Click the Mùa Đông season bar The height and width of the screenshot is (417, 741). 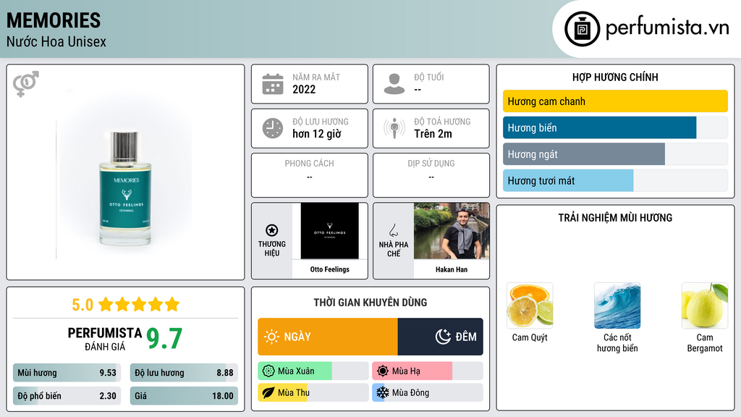(428, 393)
